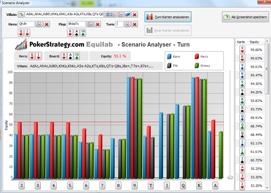Open the Villain card picker icon

(121, 15)
